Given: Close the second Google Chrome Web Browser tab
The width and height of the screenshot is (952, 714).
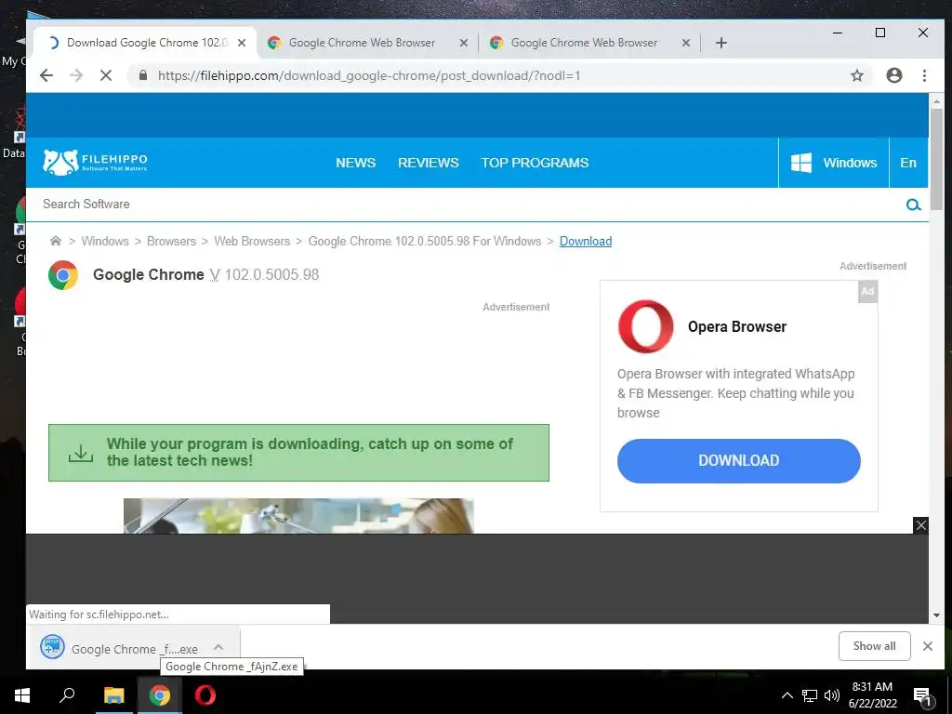Looking at the screenshot, I should (x=463, y=43).
